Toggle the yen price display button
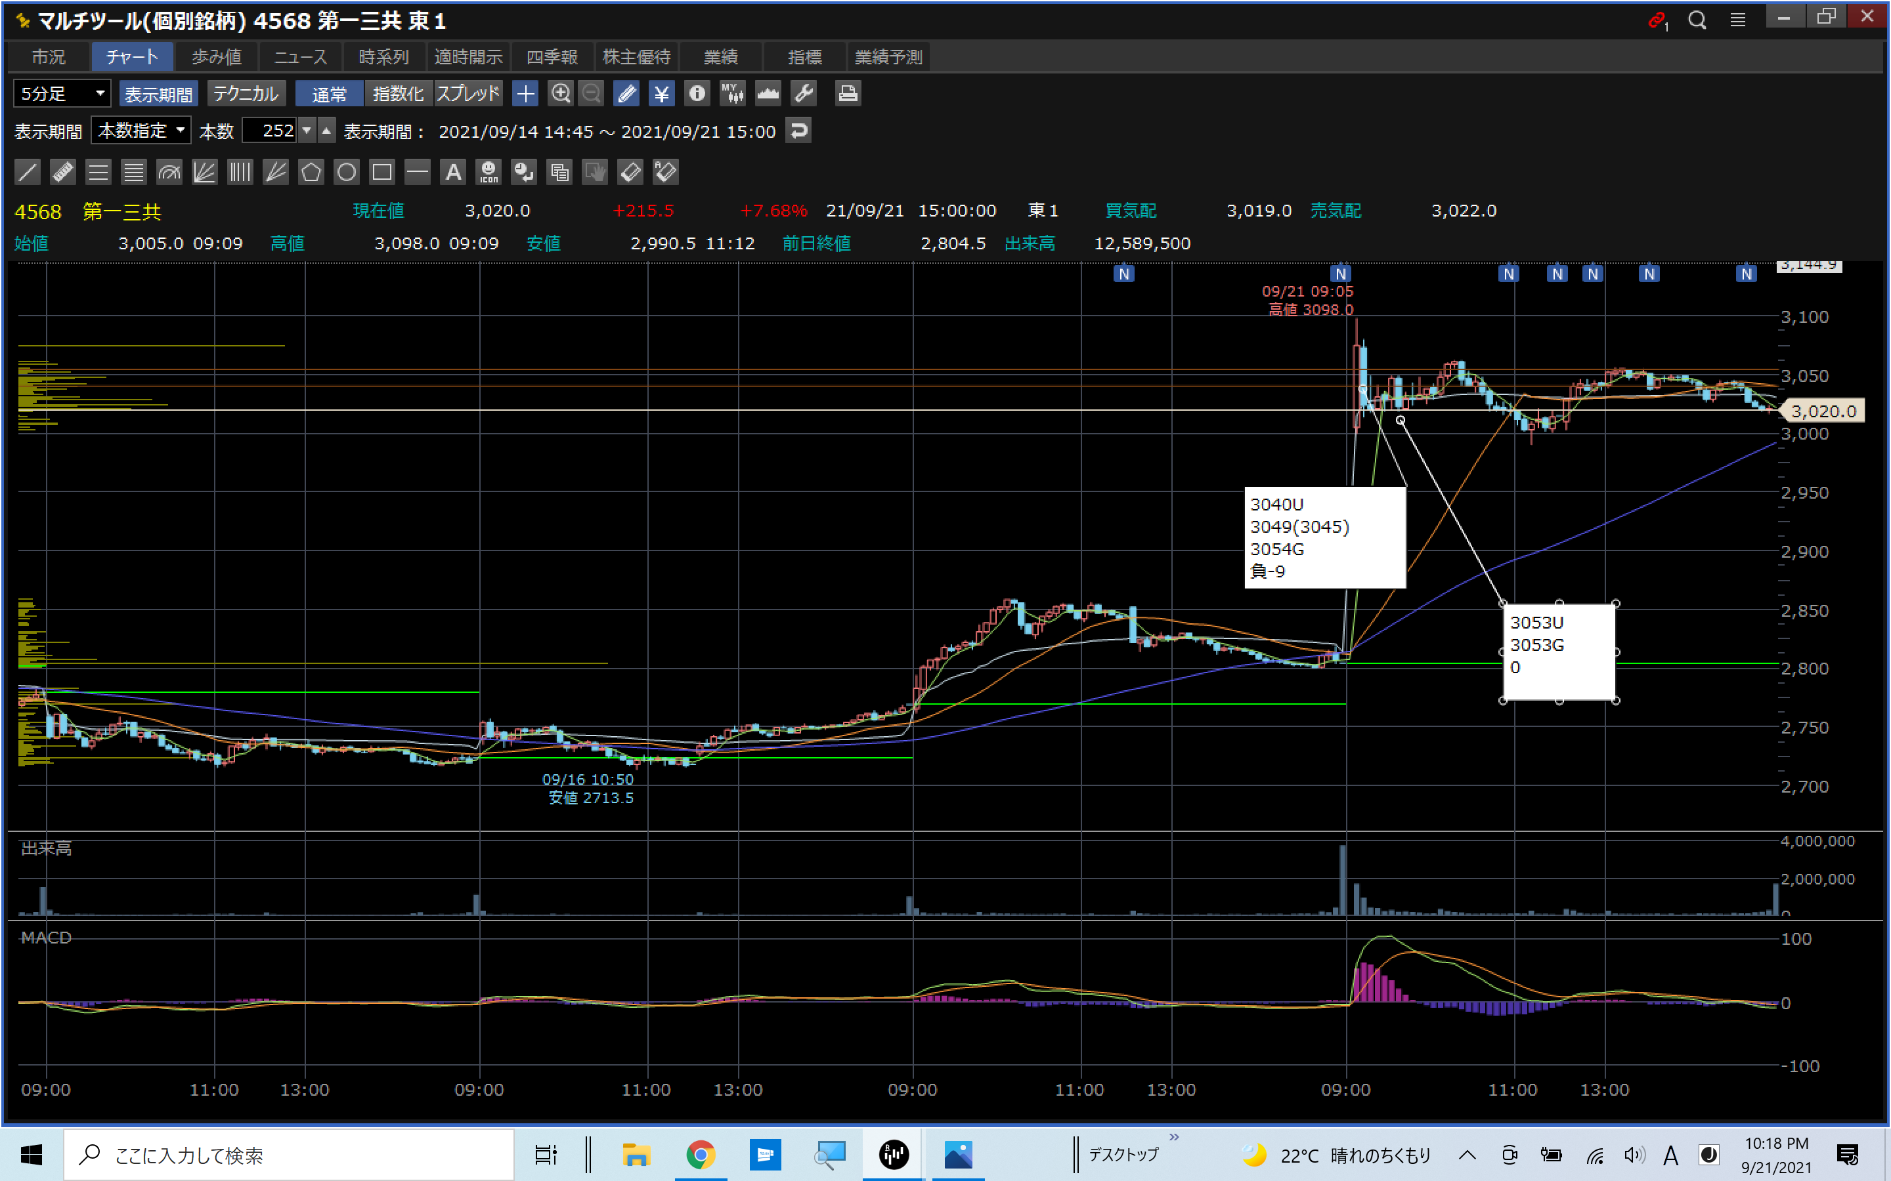The image size is (1891, 1181). point(662,94)
